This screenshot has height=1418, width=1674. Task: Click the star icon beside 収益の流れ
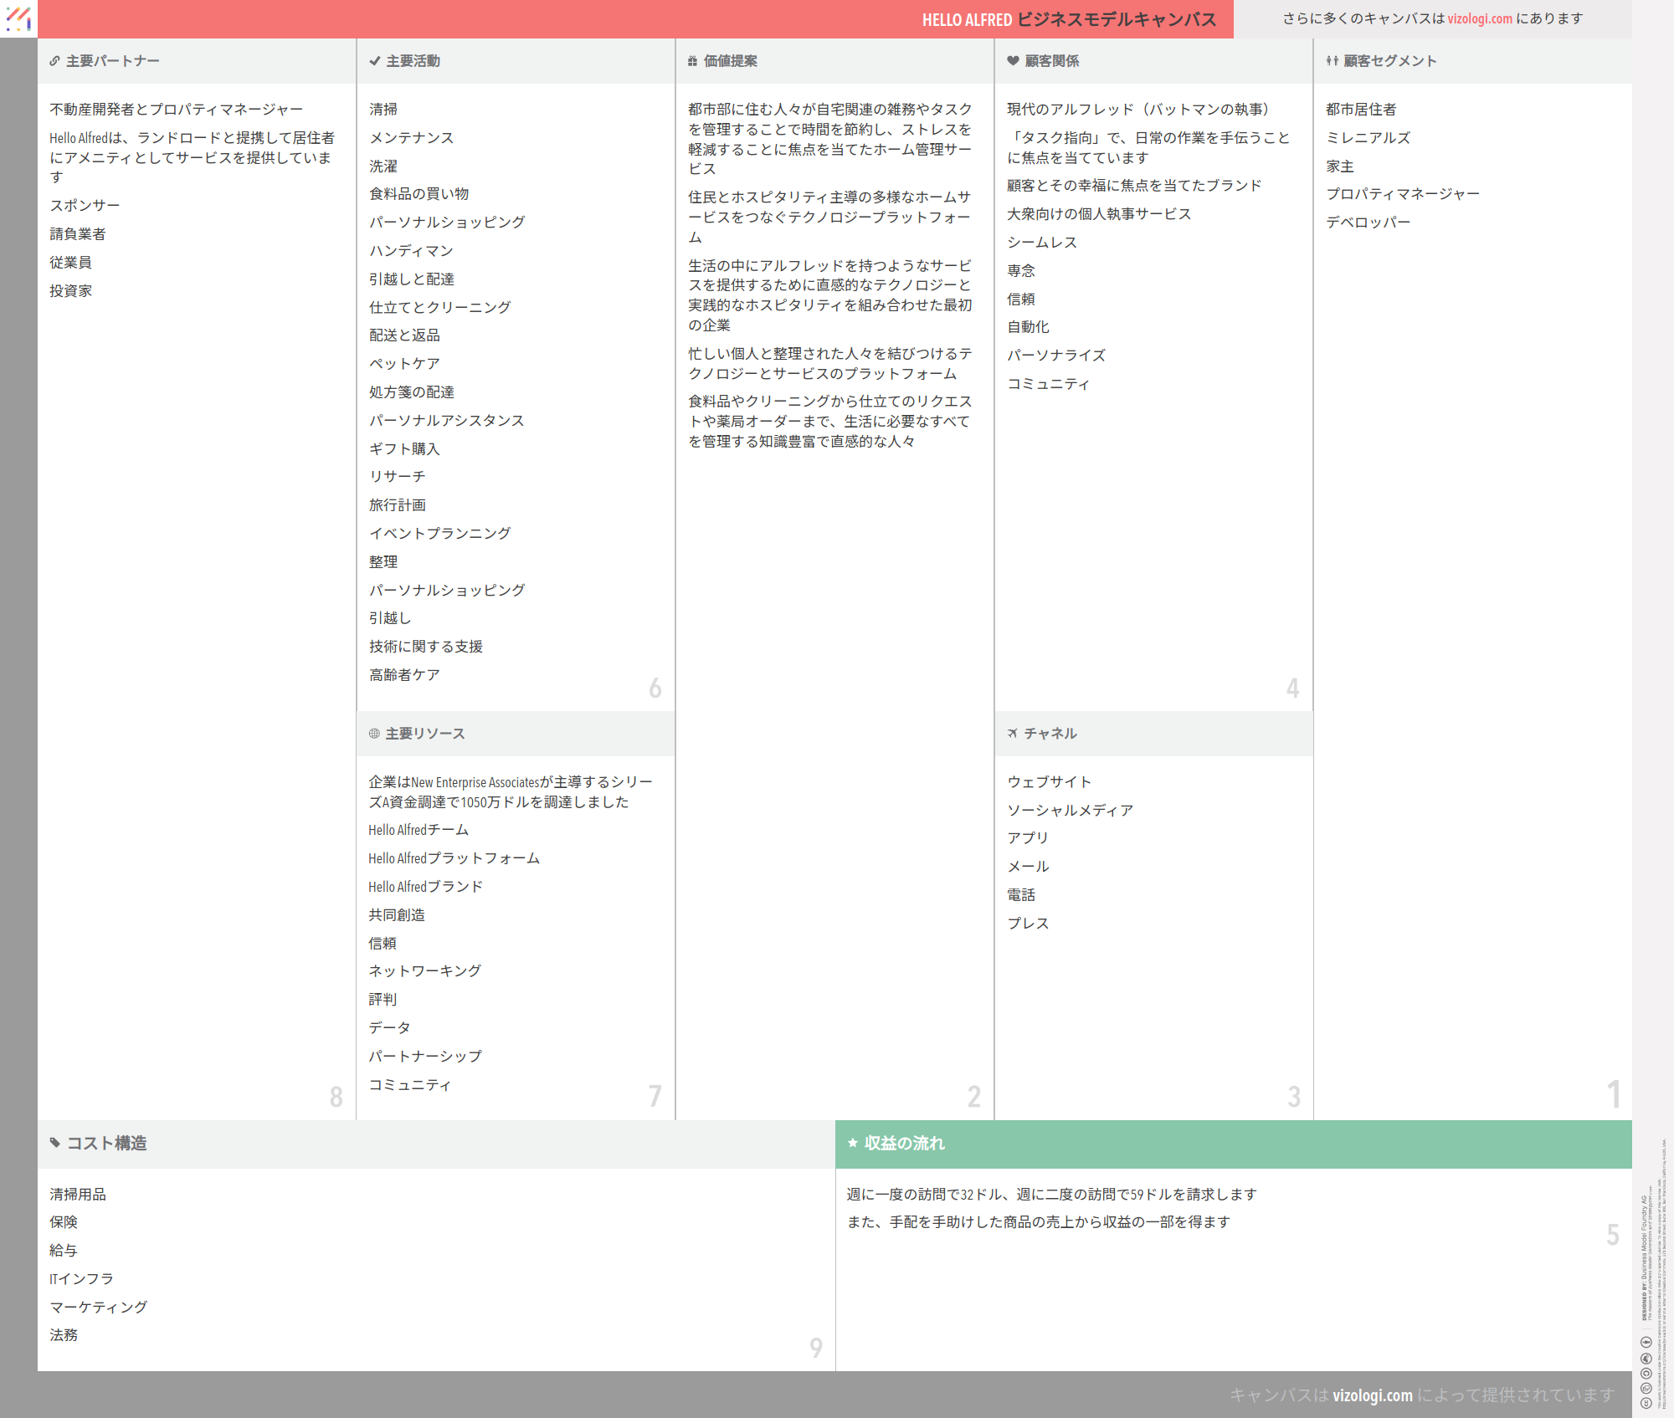853,1143
